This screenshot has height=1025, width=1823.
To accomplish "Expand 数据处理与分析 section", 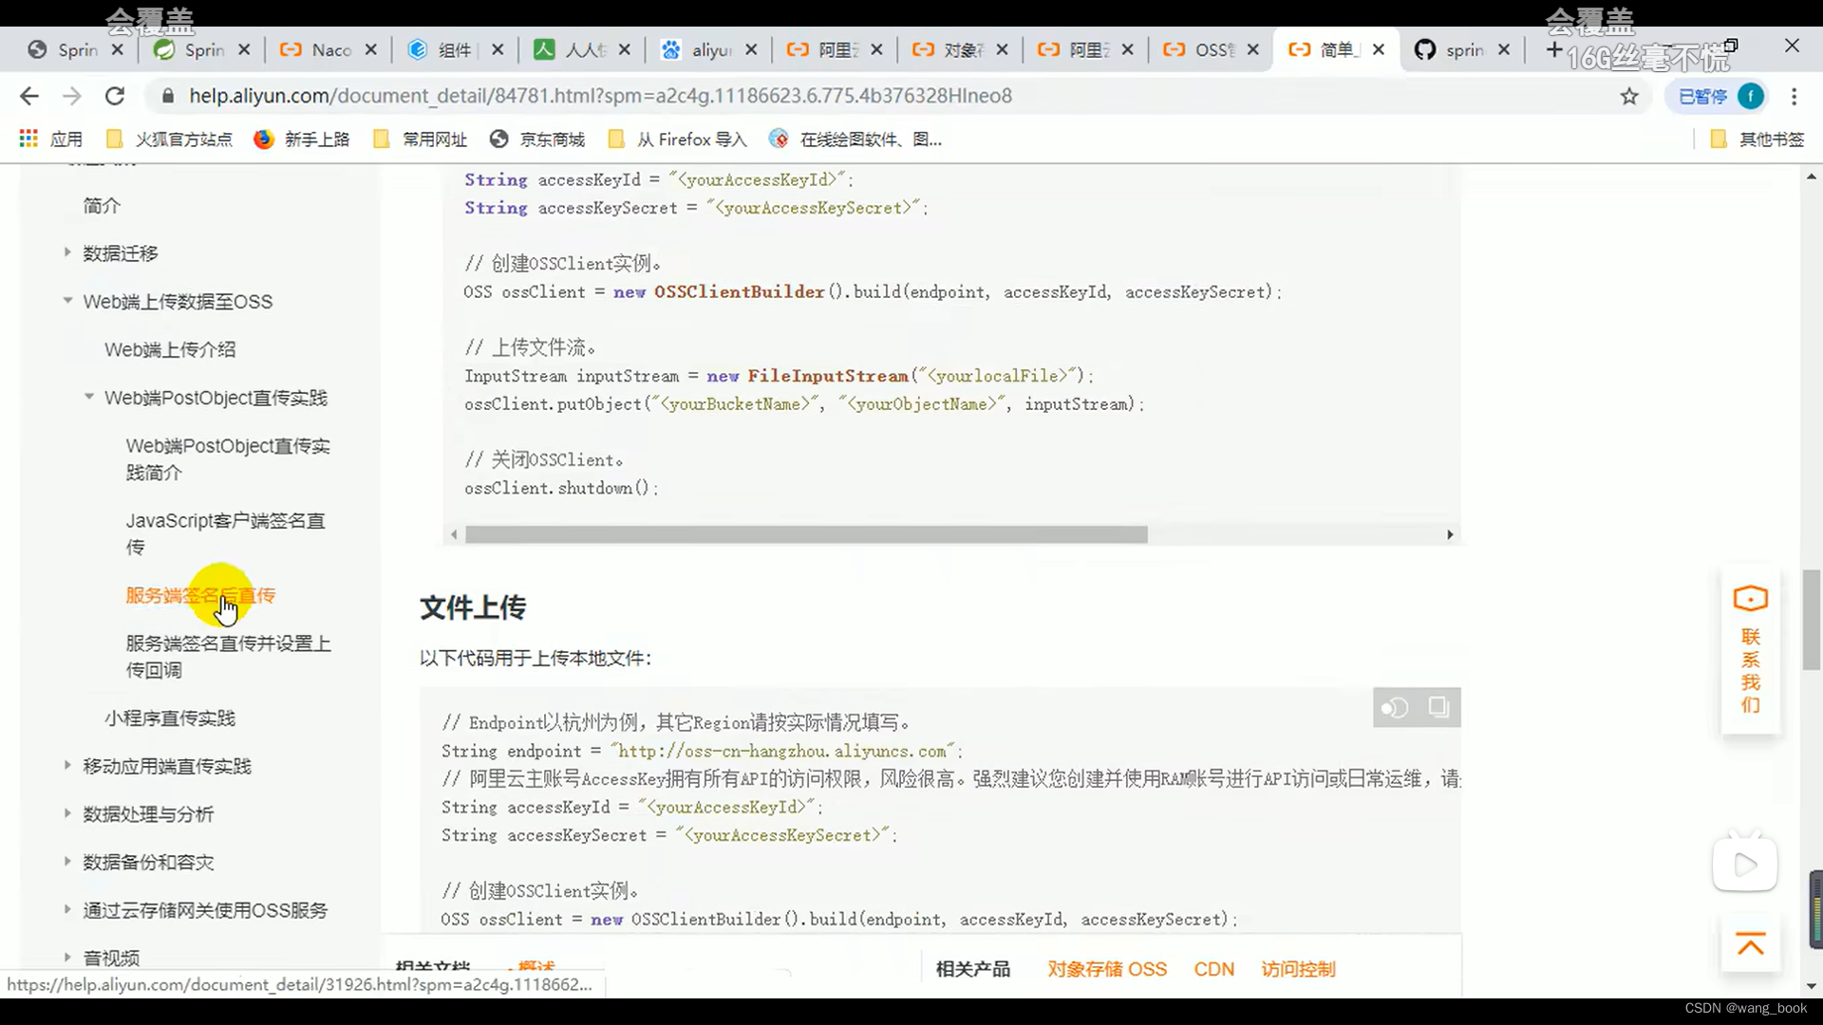I will pyautogui.click(x=67, y=813).
